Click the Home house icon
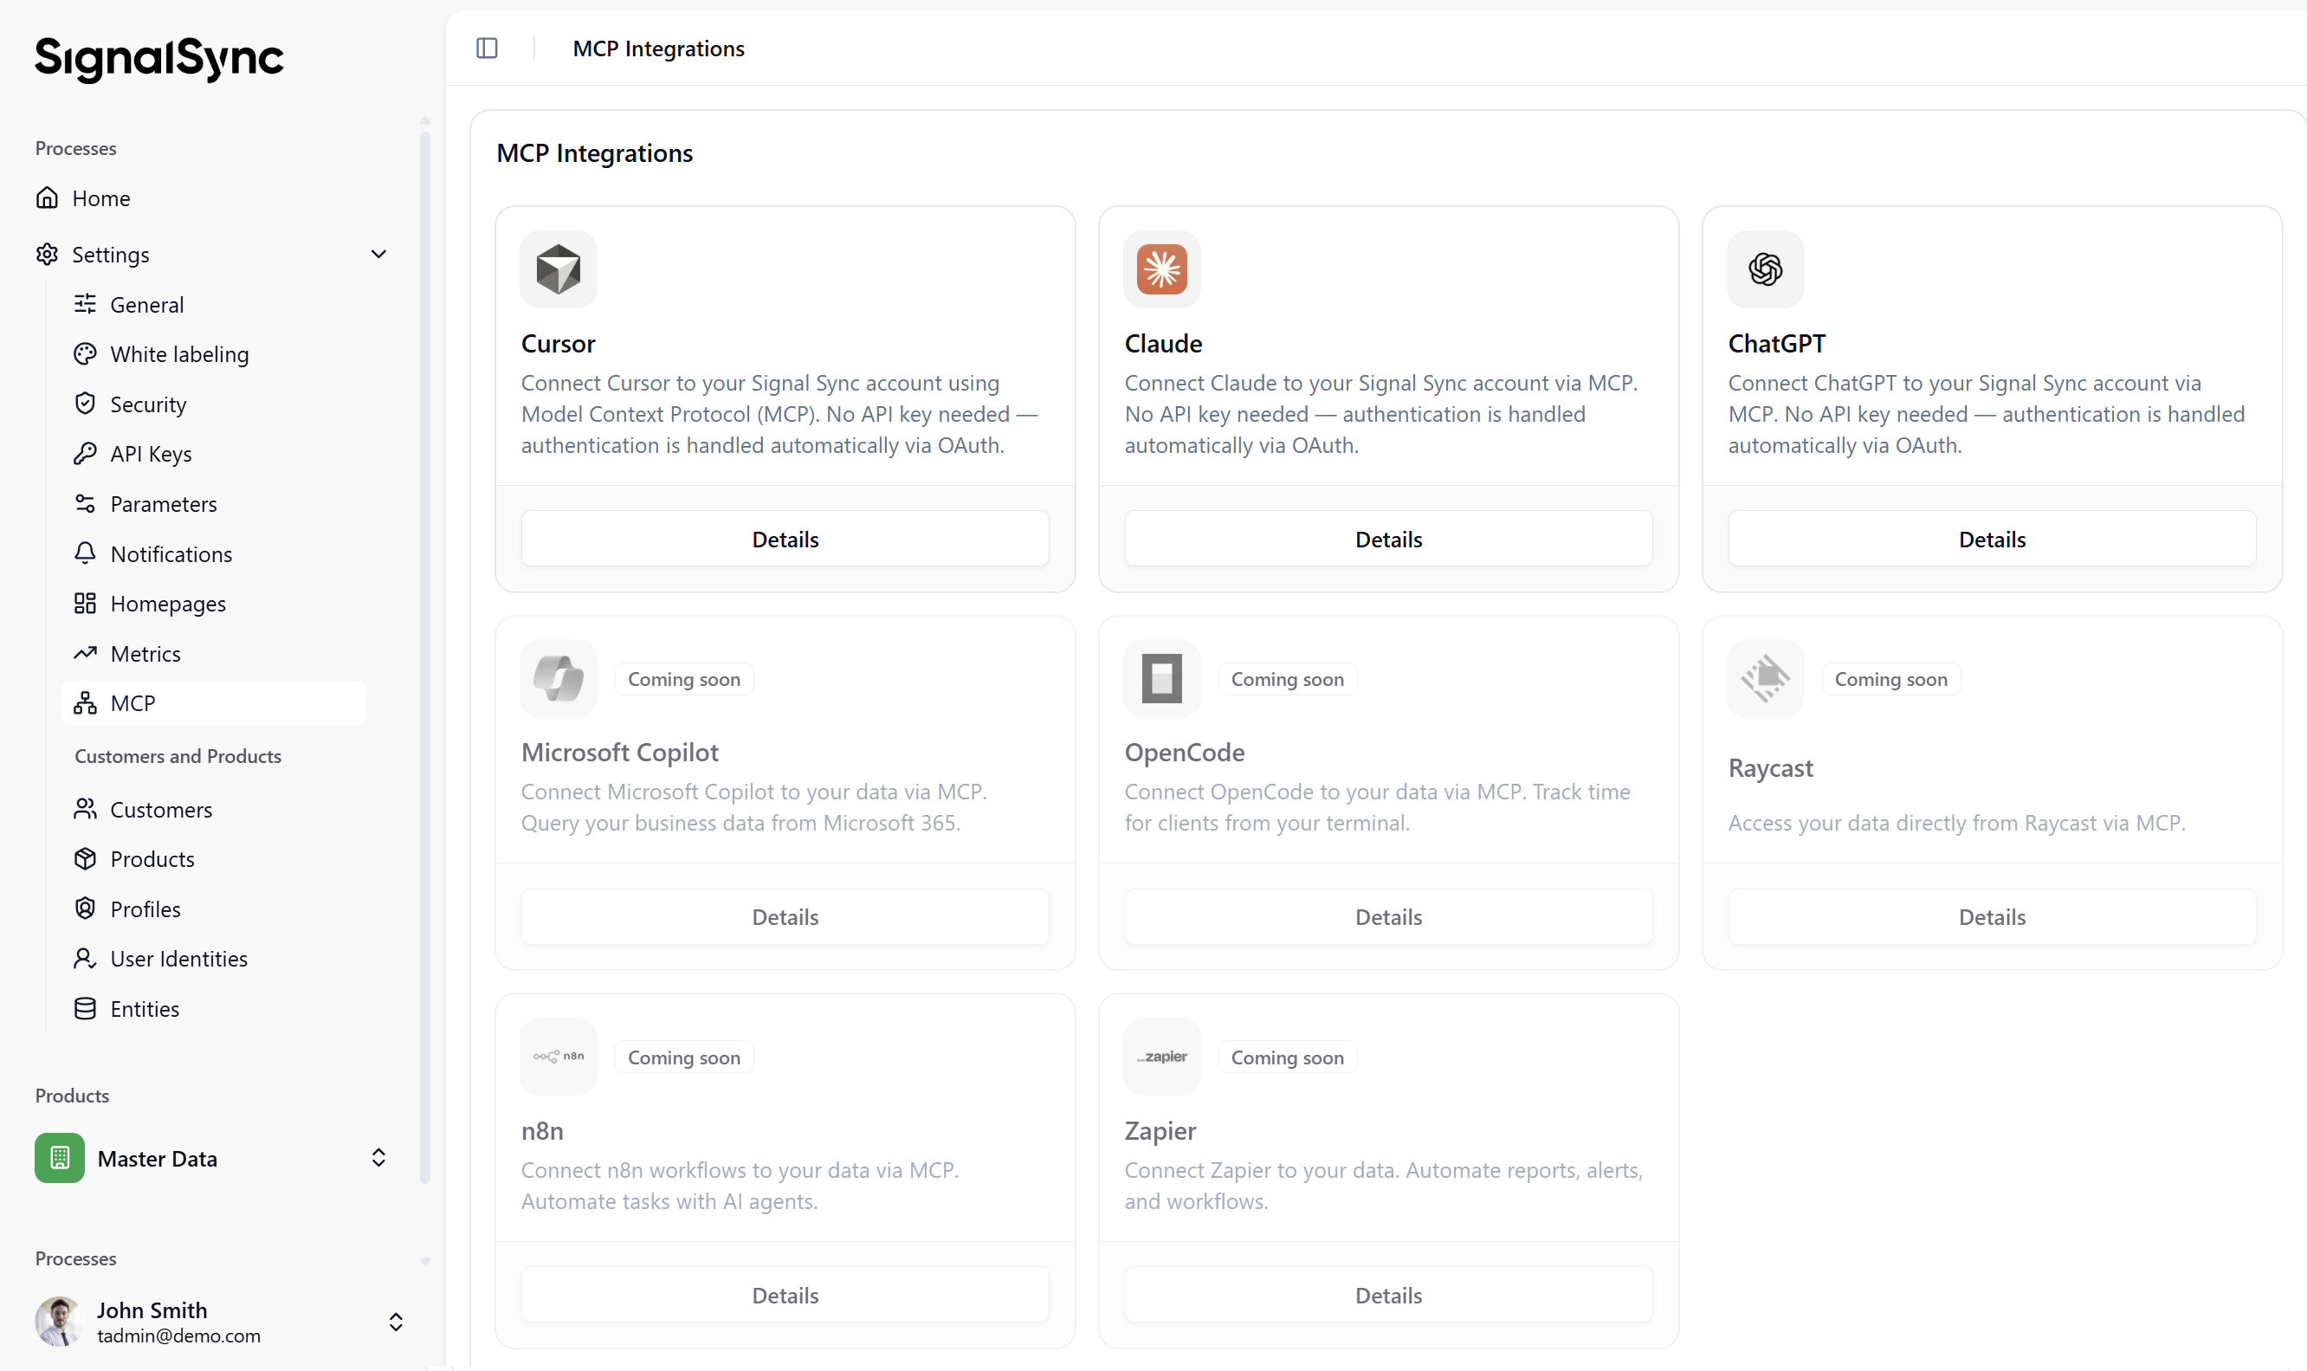Screen dimensions: 2307x1371 click(x=47, y=197)
